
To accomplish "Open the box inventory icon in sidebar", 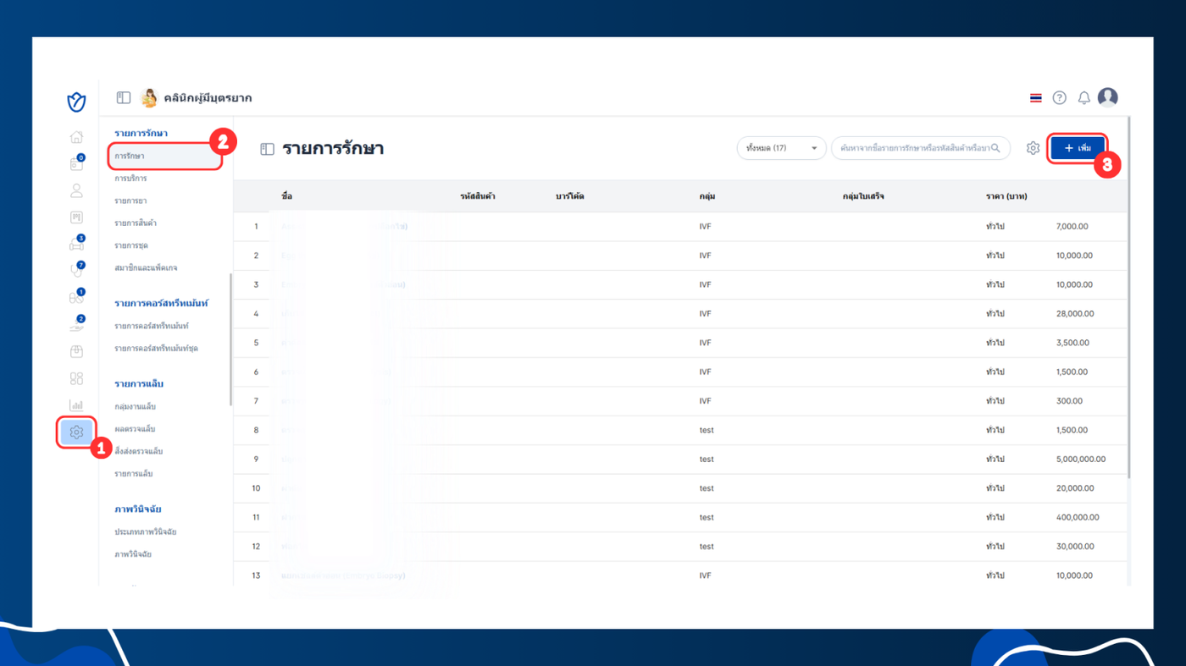I will click(76, 351).
